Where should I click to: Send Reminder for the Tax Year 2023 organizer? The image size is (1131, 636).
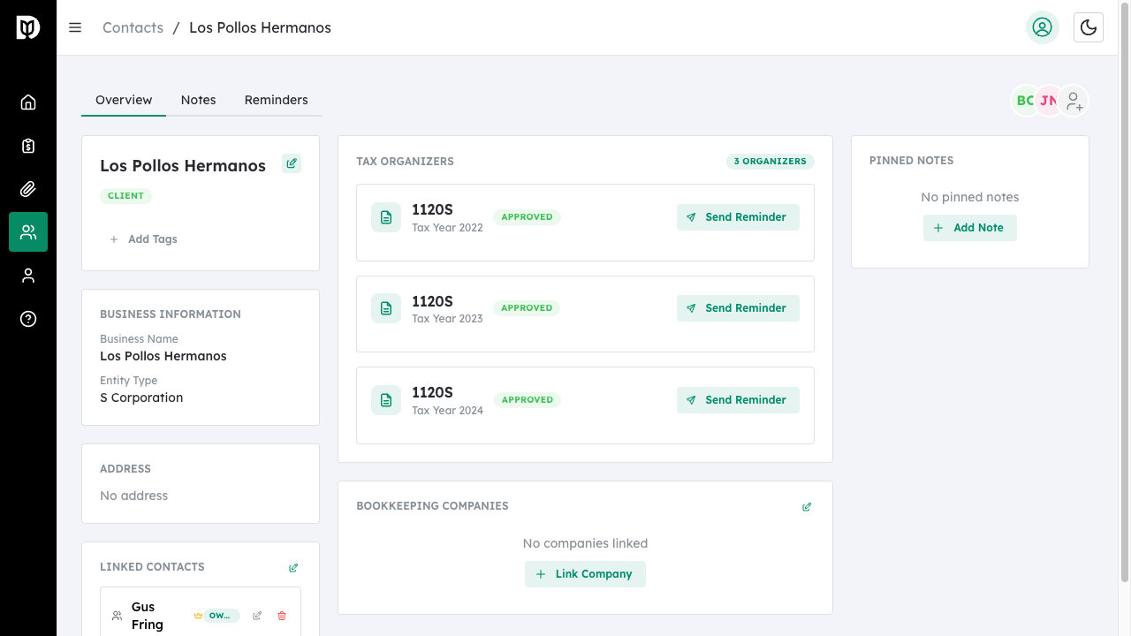tap(738, 307)
